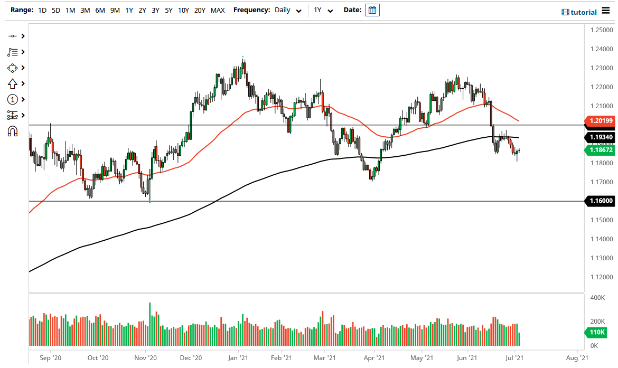Screen dimensions: 618x368
Task: Set the chart range to 5Y
Action: pos(168,10)
